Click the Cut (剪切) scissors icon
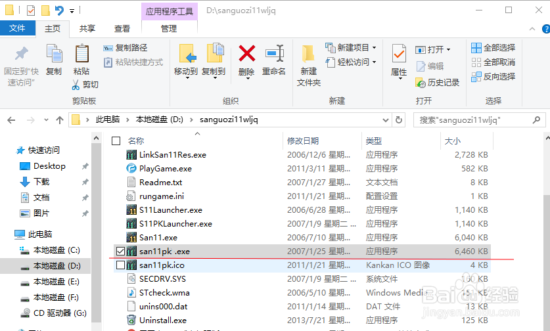Image resolution: width=550 pixels, height=331 pixels. (76, 85)
